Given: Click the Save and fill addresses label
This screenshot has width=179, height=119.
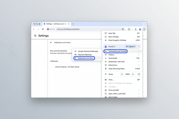Looking at the screenshot, I should (59, 51).
